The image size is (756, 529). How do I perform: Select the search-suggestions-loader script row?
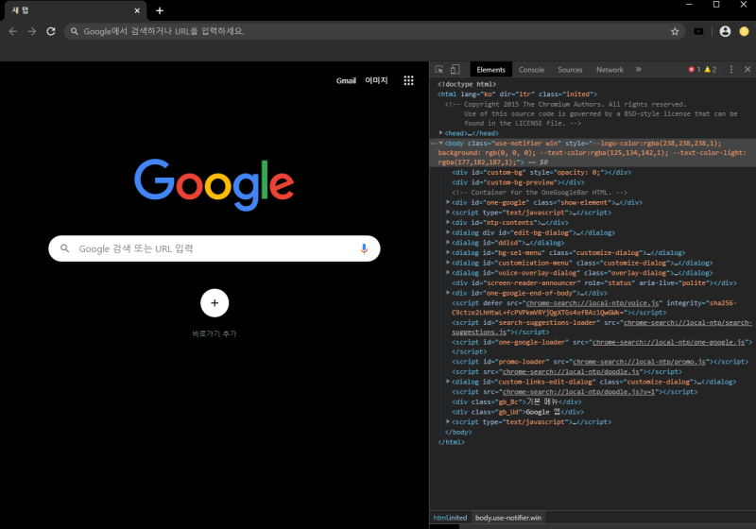(602, 327)
